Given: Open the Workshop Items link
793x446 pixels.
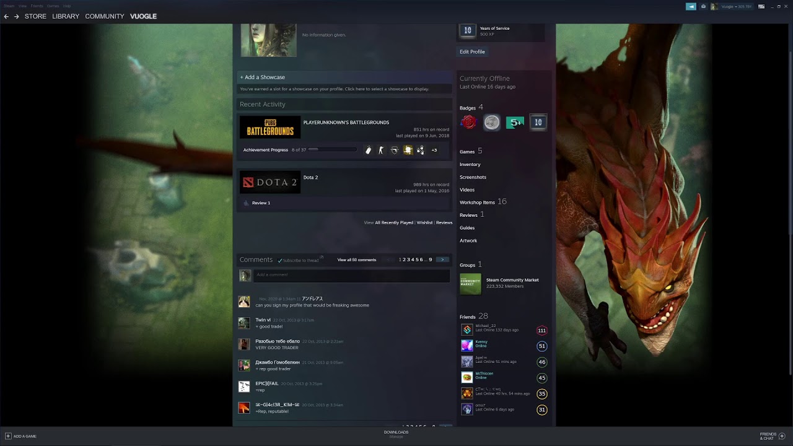Looking at the screenshot, I should click(x=483, y=202).
